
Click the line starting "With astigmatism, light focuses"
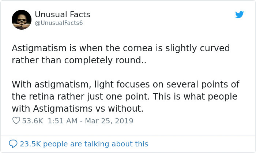125,85
